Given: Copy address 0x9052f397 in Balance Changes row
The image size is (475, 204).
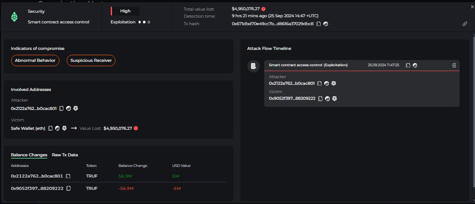Looking at the screenshot, I should 68,188.
